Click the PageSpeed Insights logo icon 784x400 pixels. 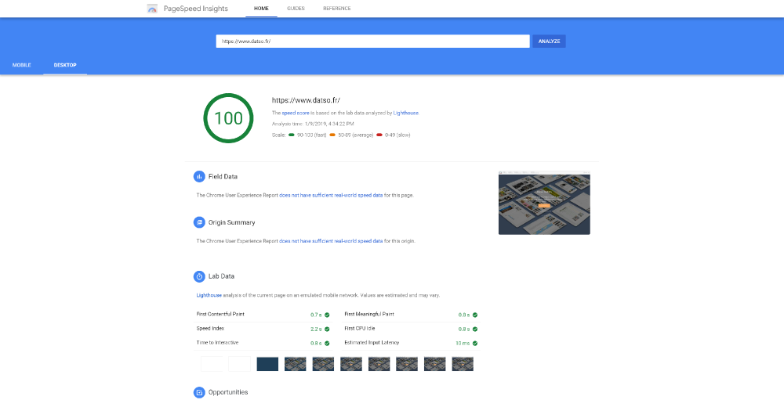point(152,9)
